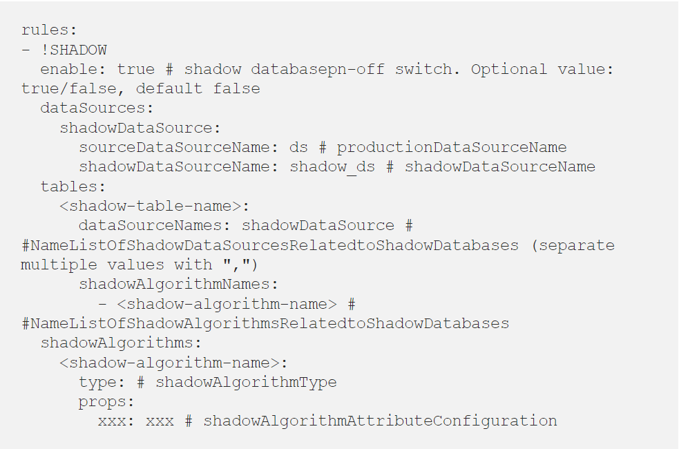Image resolution: width=679 pixels, height=449 pixels.
Task: Click the "shadow_ds" value
Action: [332, 167]
